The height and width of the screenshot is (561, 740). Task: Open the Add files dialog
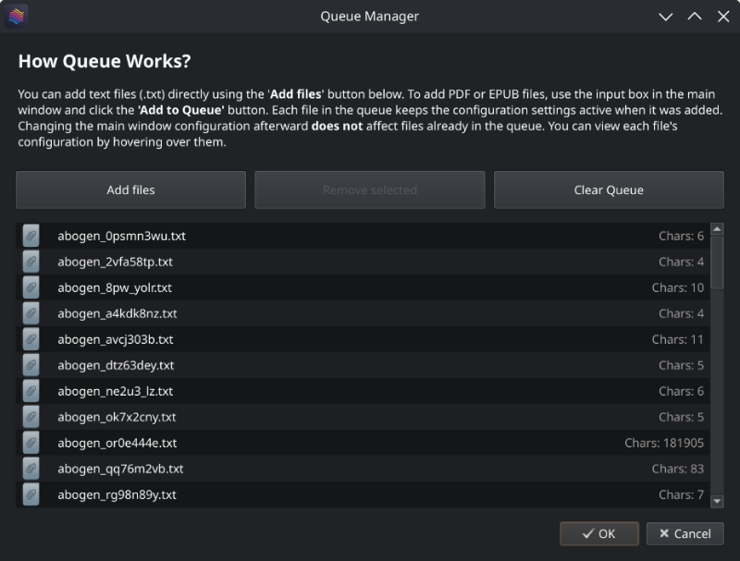(x=130, y=190)
